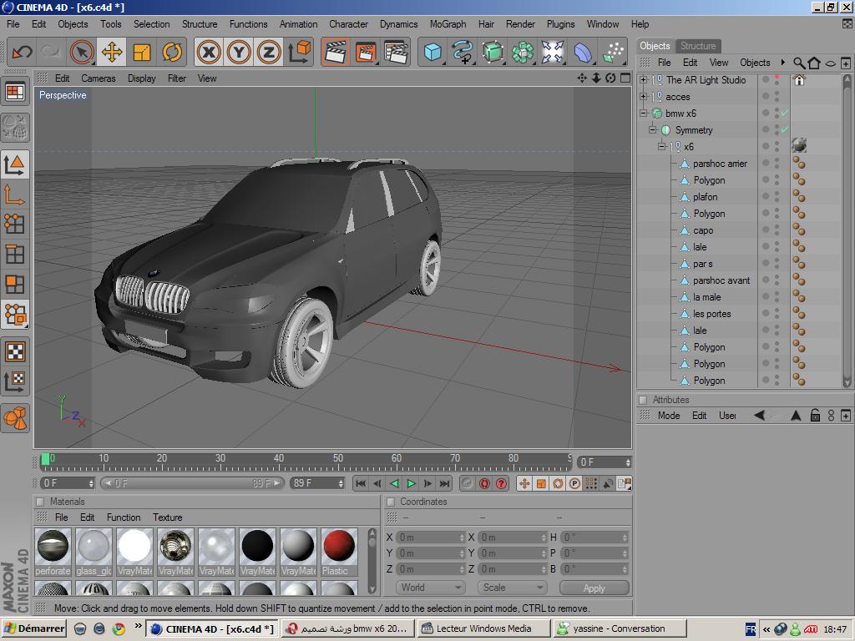Expand The AR Light Studio tree item
855x641 pixels.
644,80
